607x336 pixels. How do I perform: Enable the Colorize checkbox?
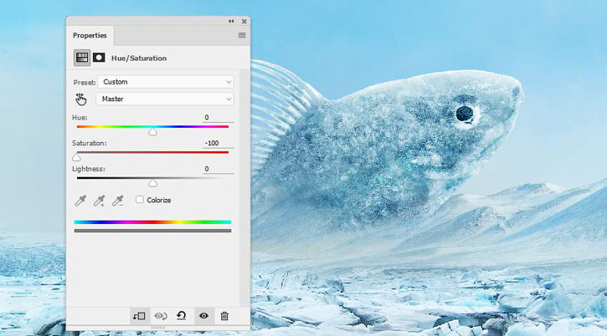point(140,200)
